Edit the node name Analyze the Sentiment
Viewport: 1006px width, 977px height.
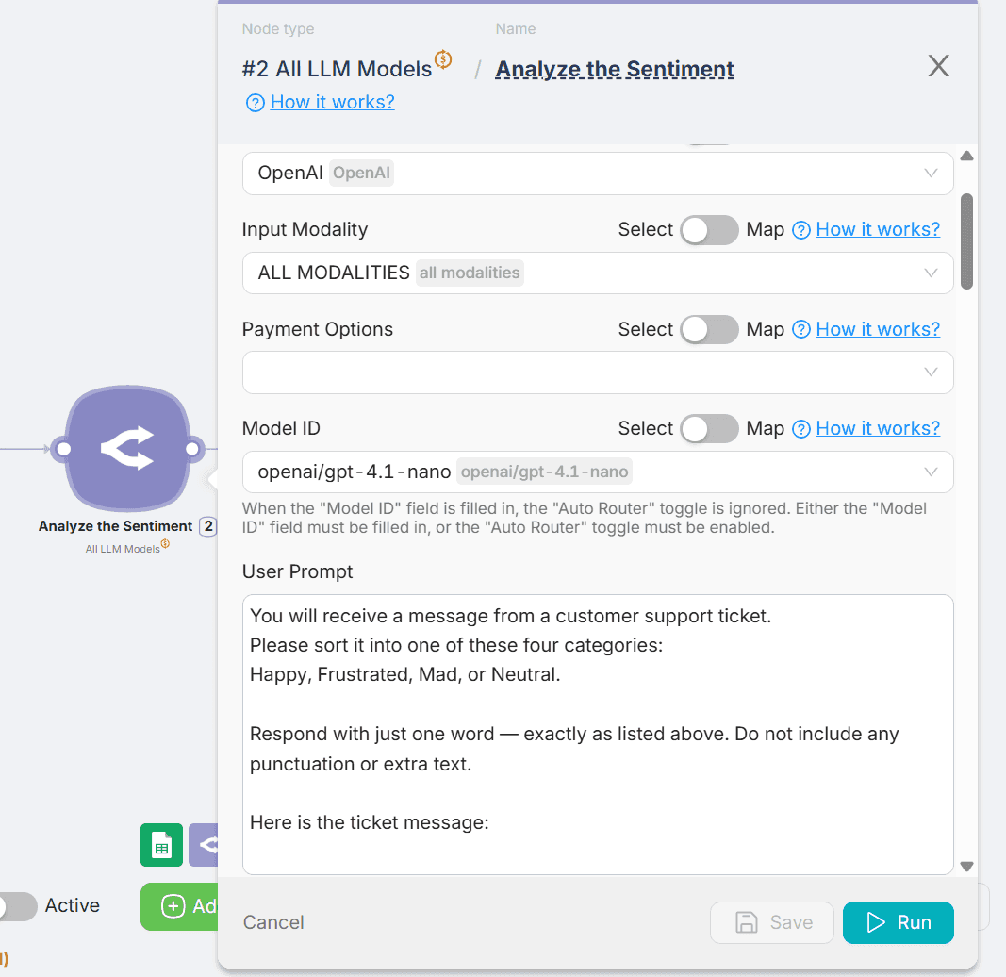click(615, 70)
